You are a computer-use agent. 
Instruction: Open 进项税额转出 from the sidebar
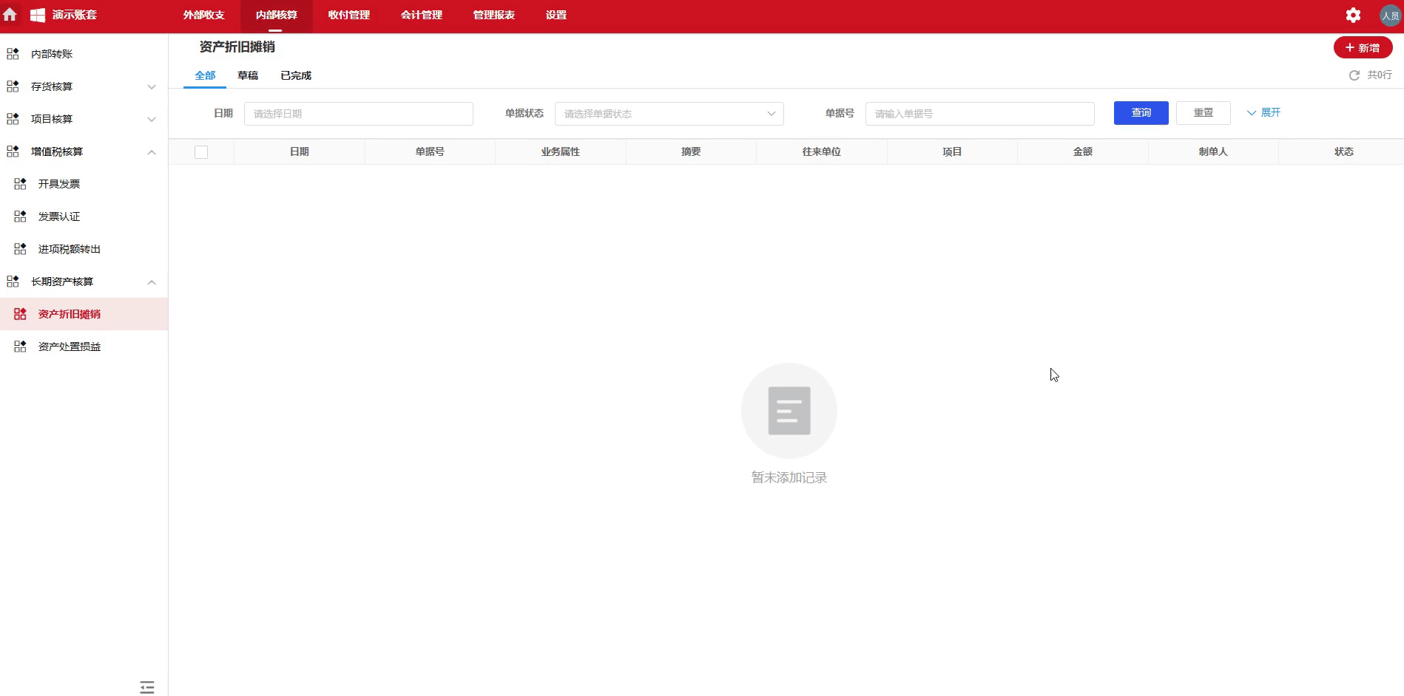(x=69, y=249)
